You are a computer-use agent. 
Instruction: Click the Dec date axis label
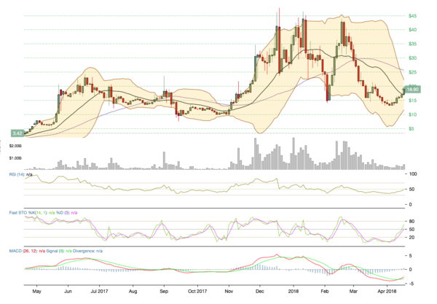pyautogui.click(x=260, y=292)
